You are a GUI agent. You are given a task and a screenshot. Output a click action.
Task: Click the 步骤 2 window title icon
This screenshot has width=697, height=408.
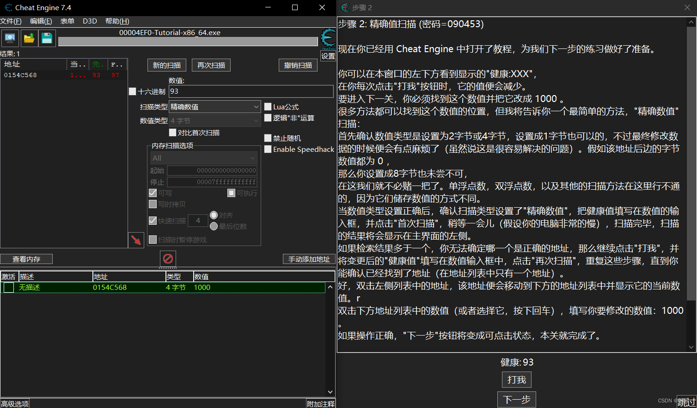[x=345, y=7]
